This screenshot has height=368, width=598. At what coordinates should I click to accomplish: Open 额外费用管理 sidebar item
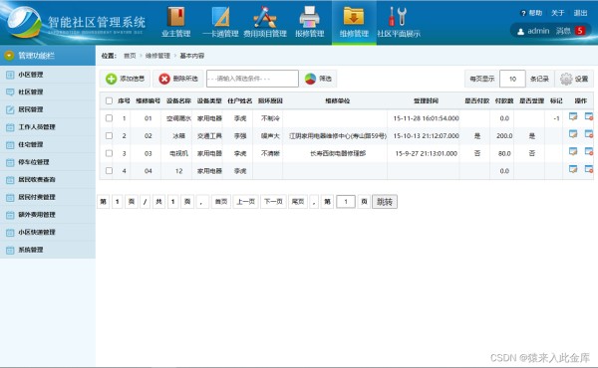point(48,215)
